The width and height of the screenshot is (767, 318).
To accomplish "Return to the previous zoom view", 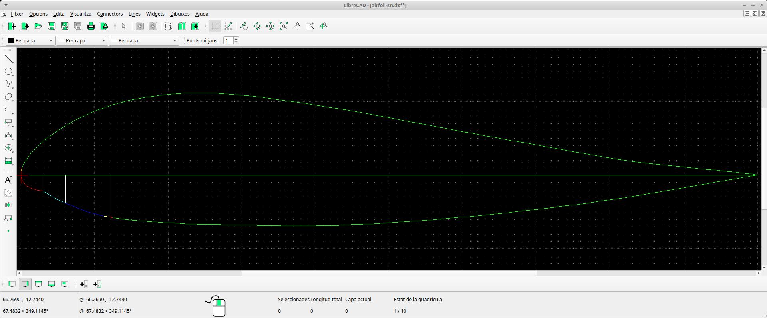I will [297, 26].
